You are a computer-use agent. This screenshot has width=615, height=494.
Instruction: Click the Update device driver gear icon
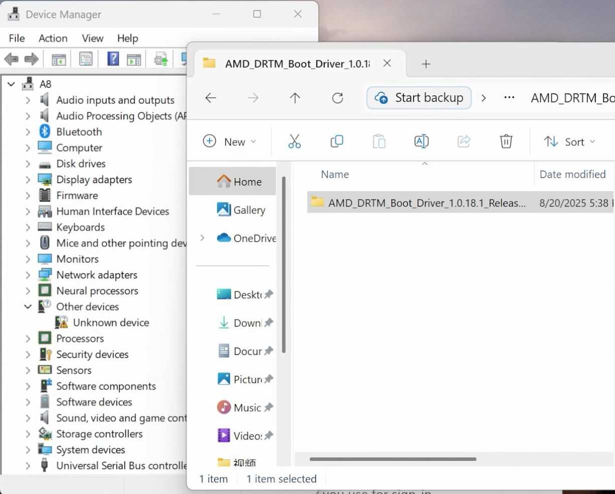tap(161, 60)
